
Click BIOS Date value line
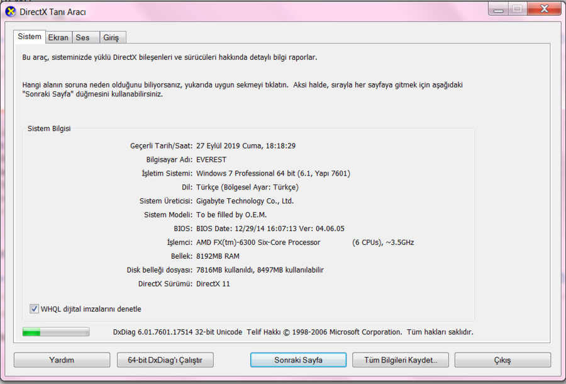point(270,229)
